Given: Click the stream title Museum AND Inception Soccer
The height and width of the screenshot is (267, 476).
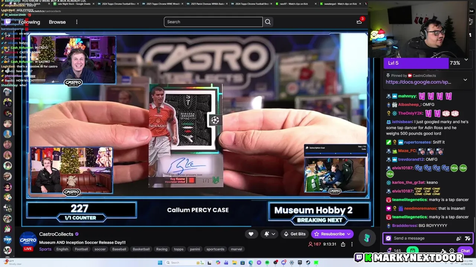Looking at the screenshot, I should [83, 243].
